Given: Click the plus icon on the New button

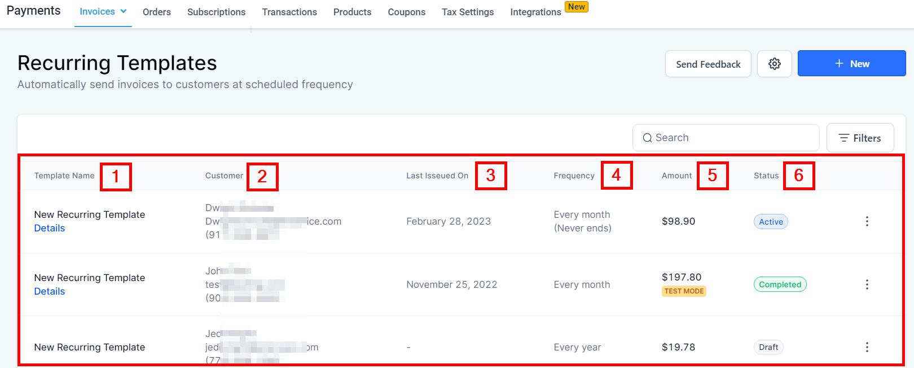Looking at the screenshot, I should coord(840,64).
